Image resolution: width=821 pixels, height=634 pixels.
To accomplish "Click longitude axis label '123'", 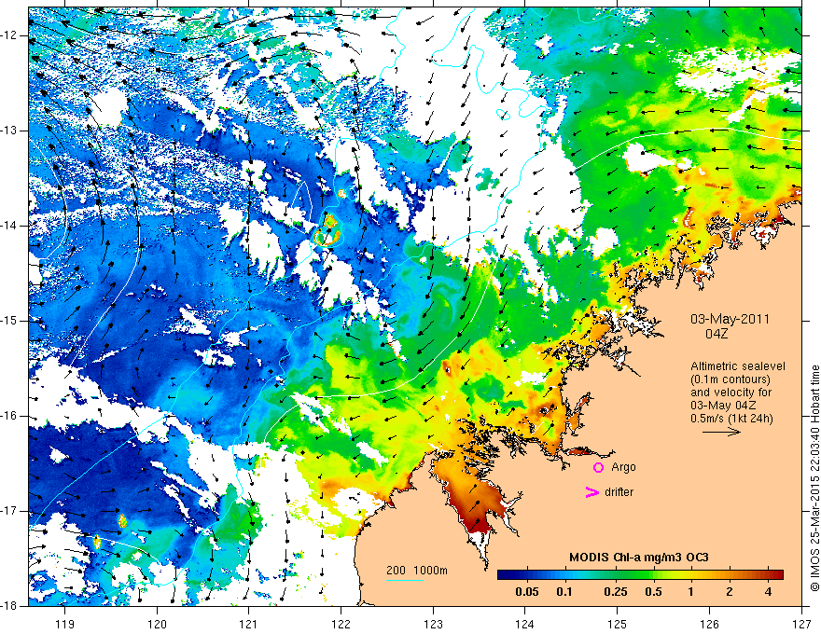I will [433, 624].
